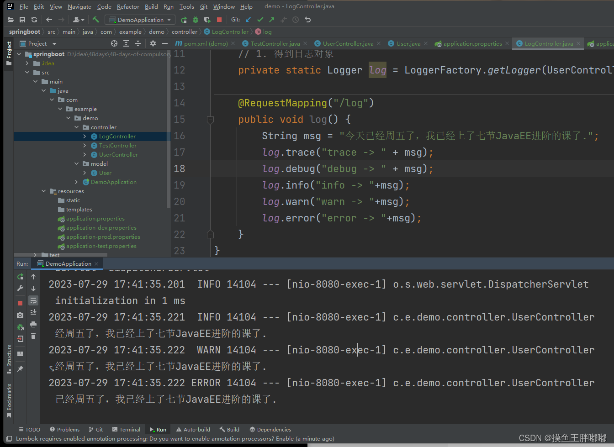
Task: Click the camera thread dump icon
Action: coord(20,315)
